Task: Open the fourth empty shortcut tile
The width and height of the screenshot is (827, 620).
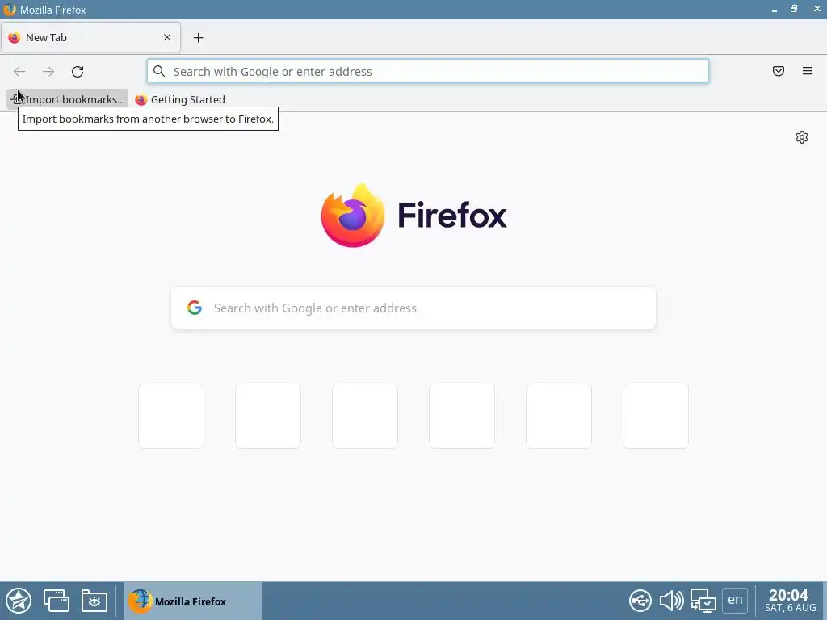Action: point(462,416)
